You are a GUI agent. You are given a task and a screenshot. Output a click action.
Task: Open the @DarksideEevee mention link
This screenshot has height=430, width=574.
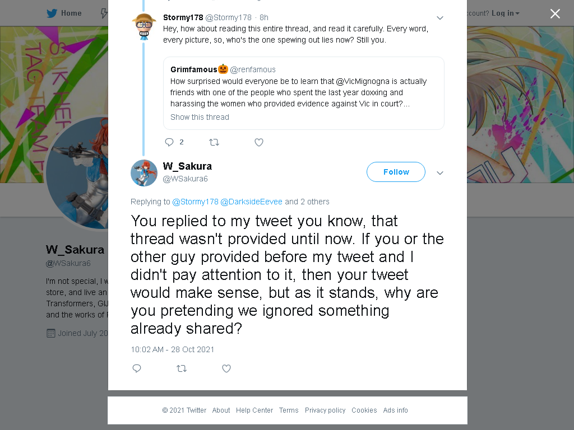point(251,202)
